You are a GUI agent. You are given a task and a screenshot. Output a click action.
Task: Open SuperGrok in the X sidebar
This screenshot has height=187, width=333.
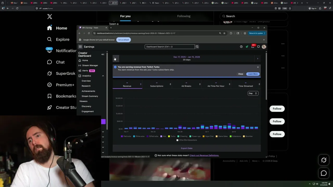[61, 74]
